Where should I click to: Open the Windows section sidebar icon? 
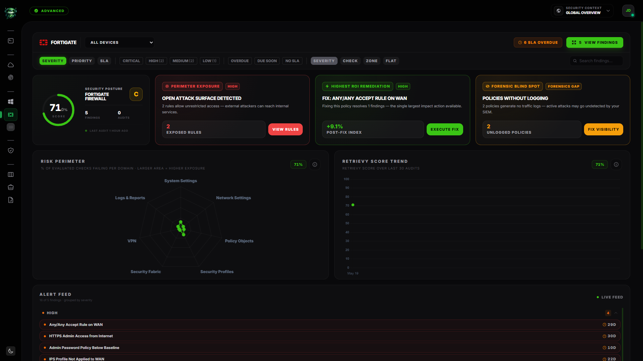[x=11, y=102]
